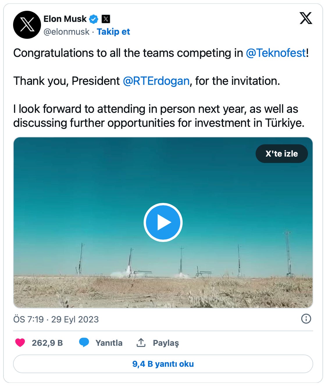Click the @elonmusk handle
This screenshot has width=328, height=386.
[x=66, y=31]
